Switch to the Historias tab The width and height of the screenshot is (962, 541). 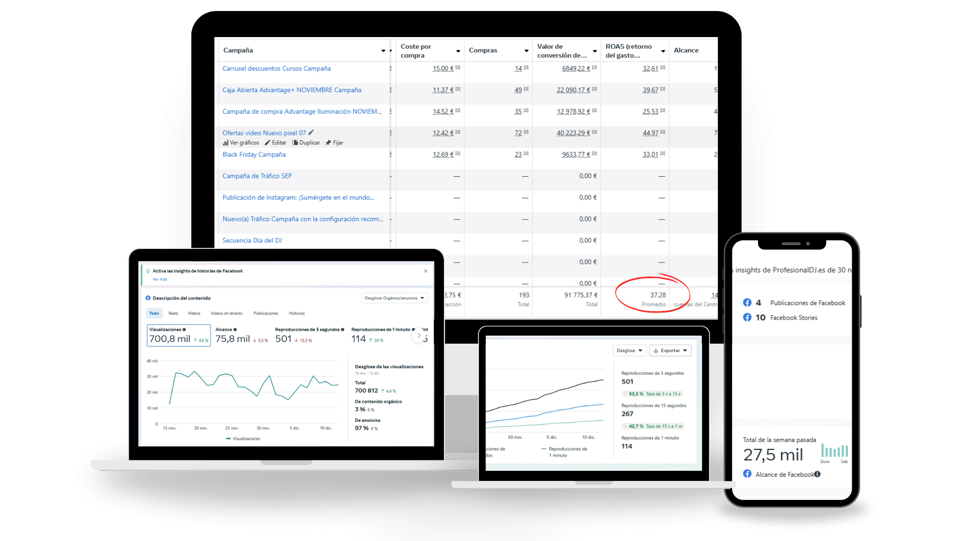point(297,314)
